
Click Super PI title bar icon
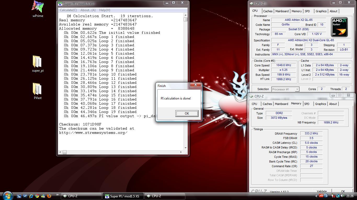click(60, 4)
